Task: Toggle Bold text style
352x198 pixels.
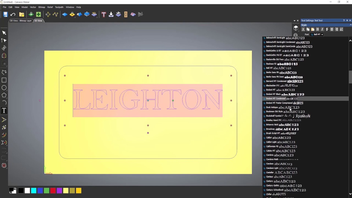Action: point(318,29)
